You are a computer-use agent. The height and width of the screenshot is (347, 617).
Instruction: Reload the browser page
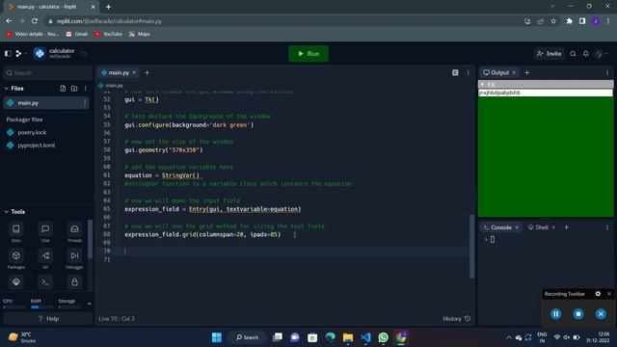click(x=35, y=21)
